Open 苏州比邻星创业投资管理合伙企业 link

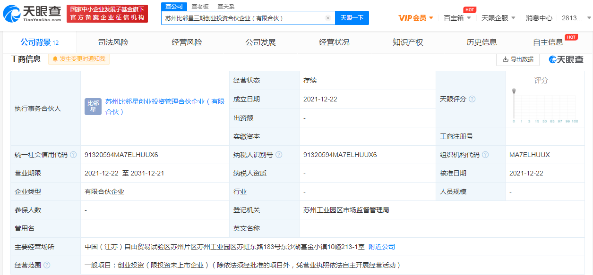165,107
